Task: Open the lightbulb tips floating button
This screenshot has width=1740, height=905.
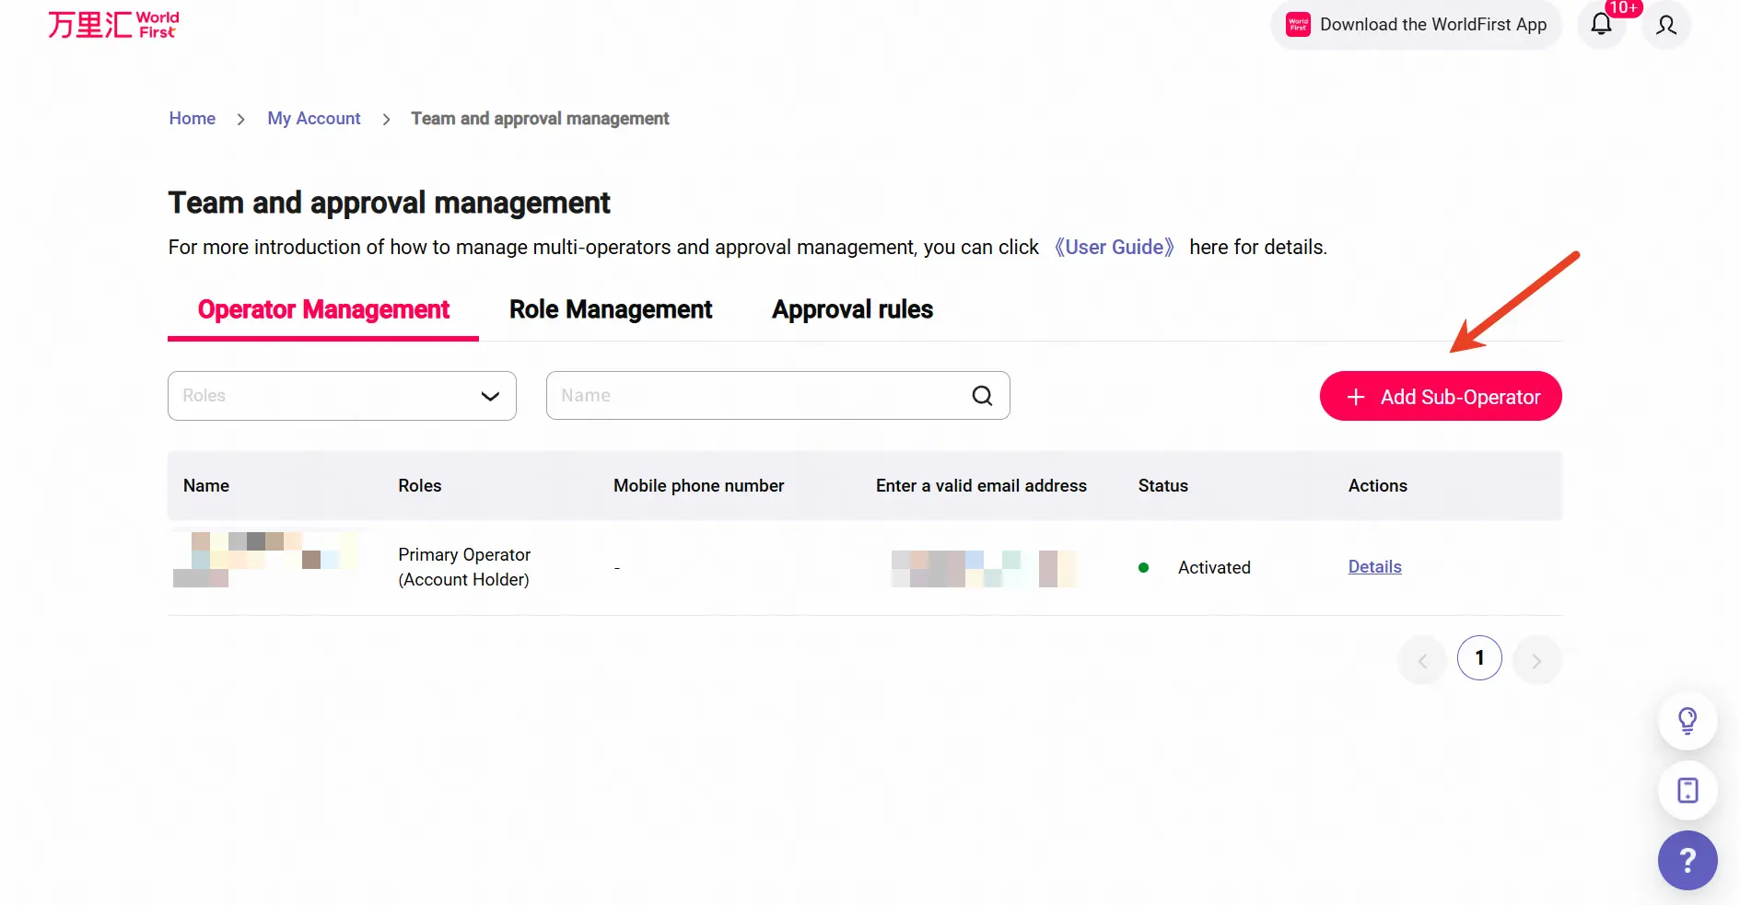Action: (1687, 721)
